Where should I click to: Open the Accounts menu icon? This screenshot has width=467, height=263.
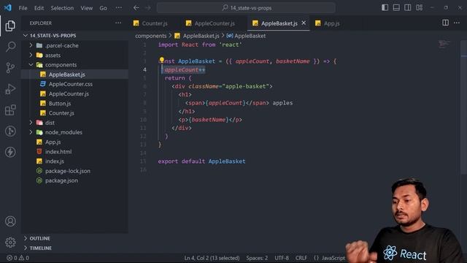point(10,221)
